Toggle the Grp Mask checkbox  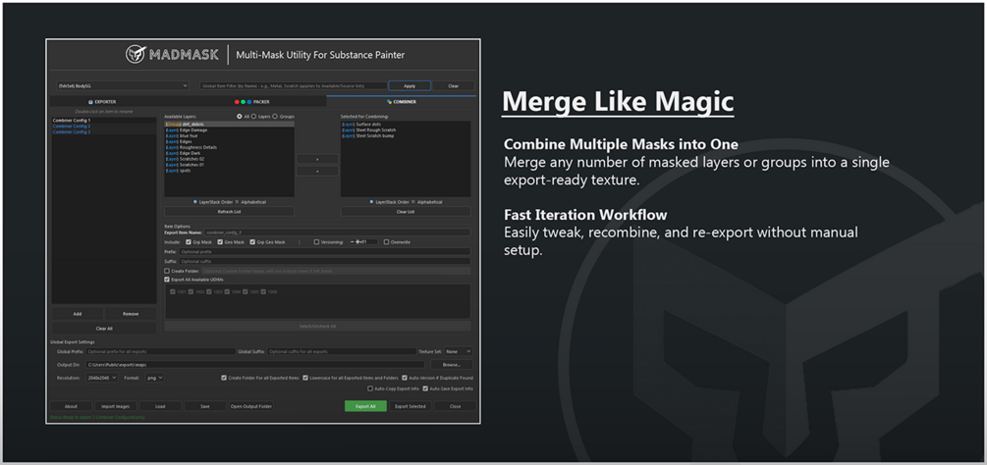pyautogui.click(x=187, y=242)
